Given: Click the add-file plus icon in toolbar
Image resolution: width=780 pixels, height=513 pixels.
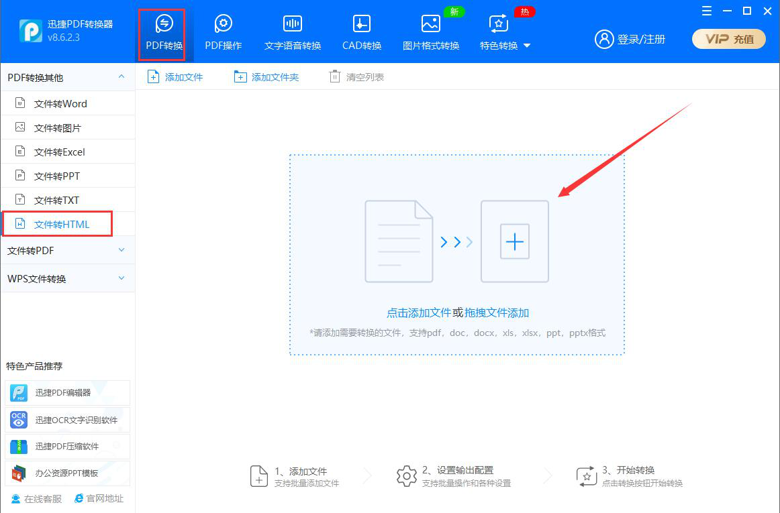Looking at the screenshot, I should point(153,77).
